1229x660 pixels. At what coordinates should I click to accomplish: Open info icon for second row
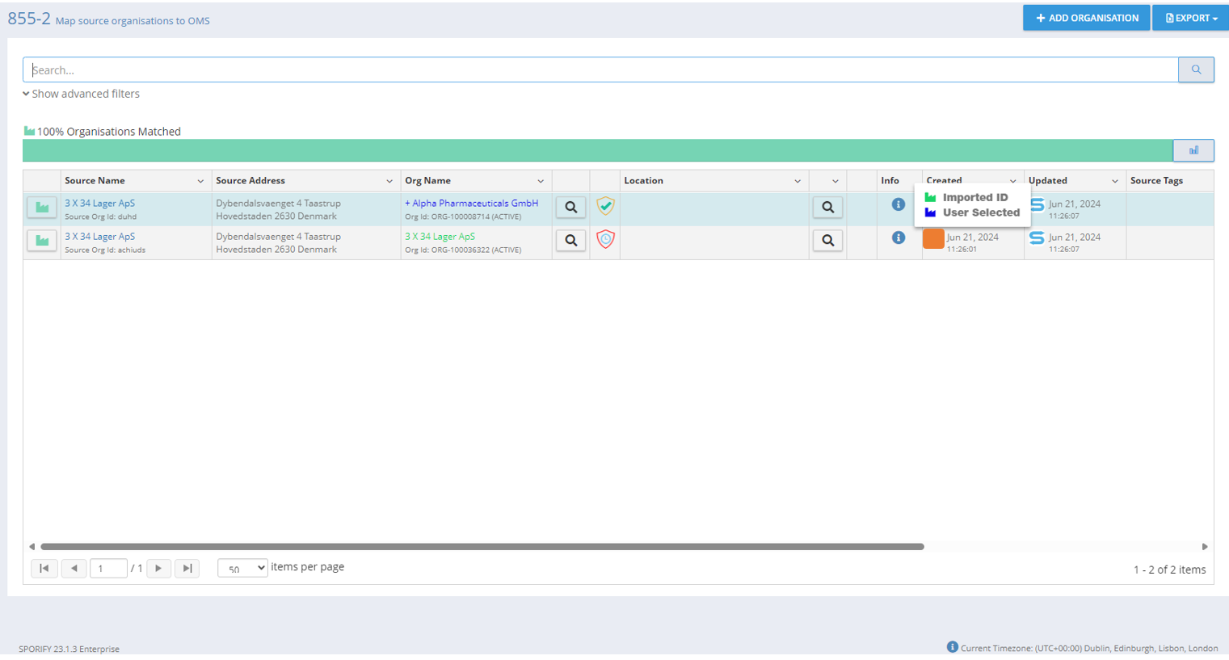pyautogui.click(x=898, y=238)
